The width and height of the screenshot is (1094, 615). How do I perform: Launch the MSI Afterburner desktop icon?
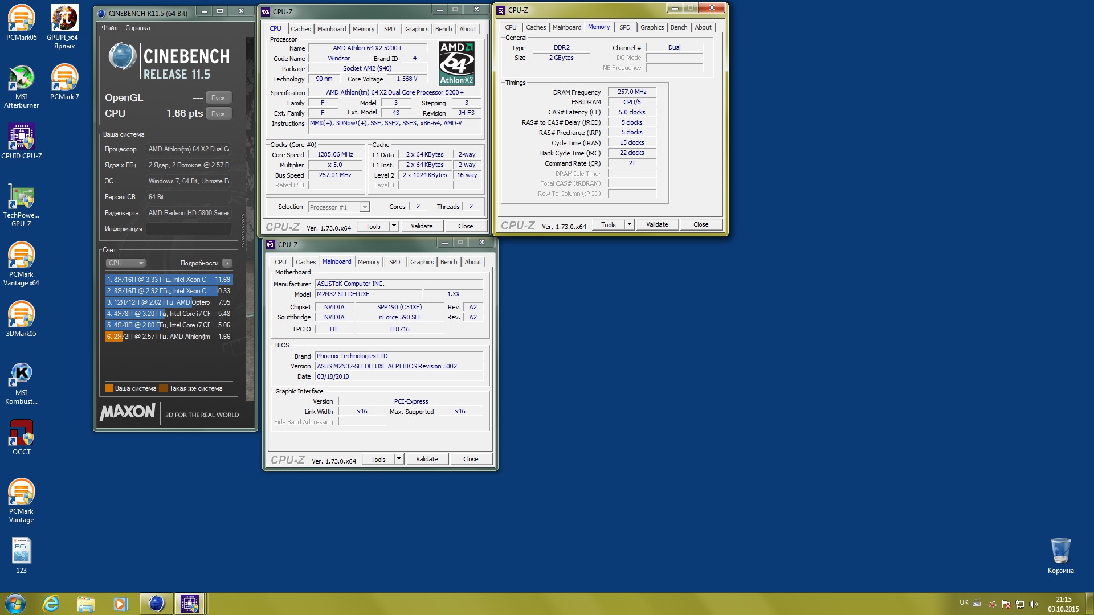point(21,86)
